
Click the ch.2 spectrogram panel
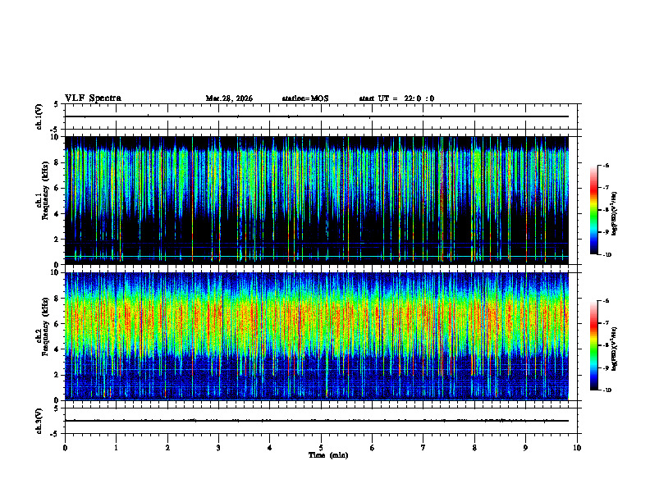point(317,336)
